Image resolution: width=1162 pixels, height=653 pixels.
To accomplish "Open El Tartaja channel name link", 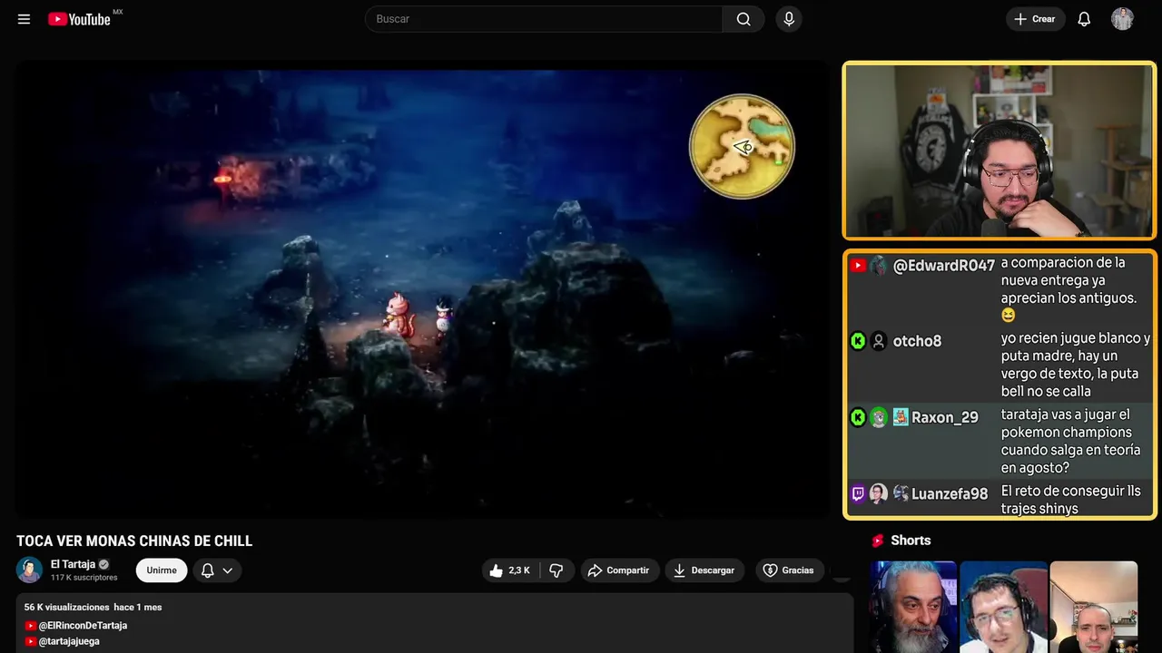I will click(73, 564).
